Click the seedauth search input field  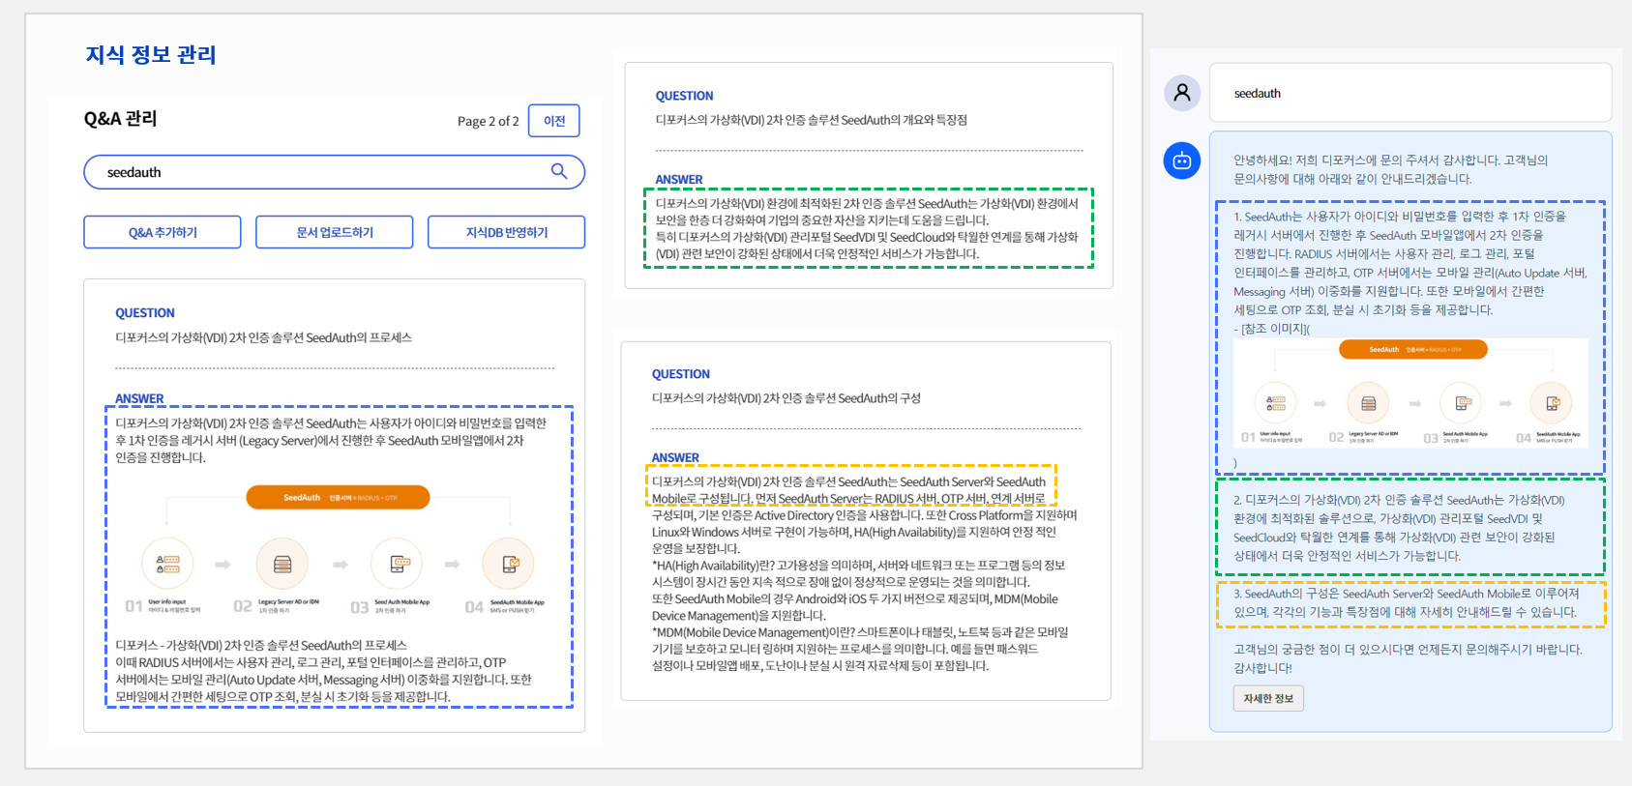[335, 172]
